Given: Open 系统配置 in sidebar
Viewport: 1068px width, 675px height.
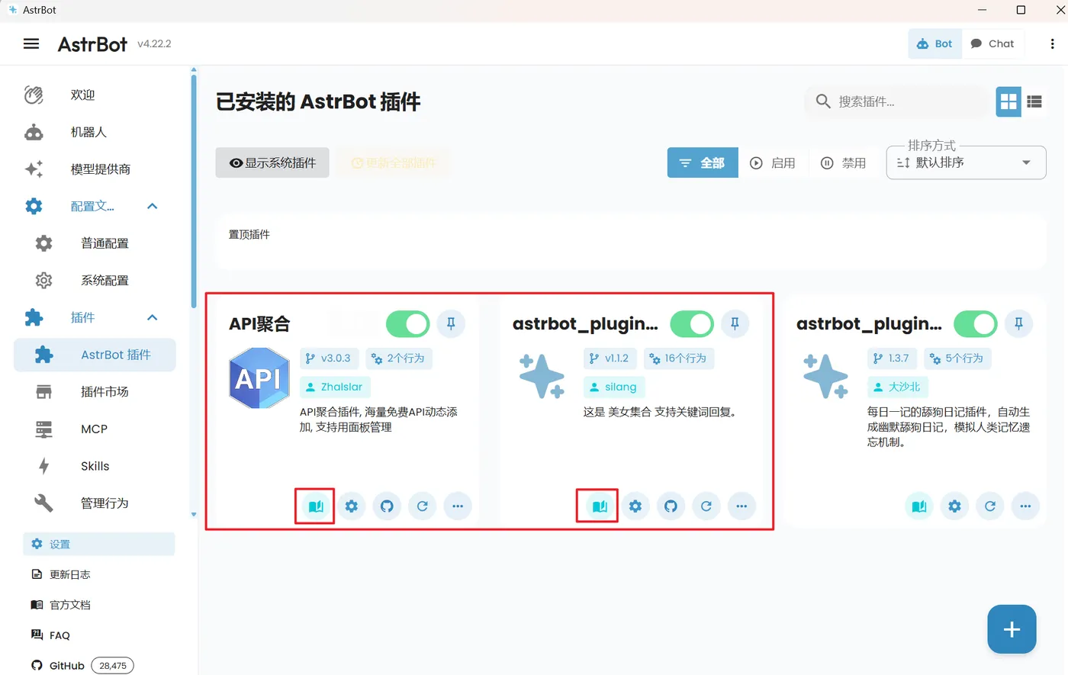Looking at the screenshot, I should tap(95, 281).
